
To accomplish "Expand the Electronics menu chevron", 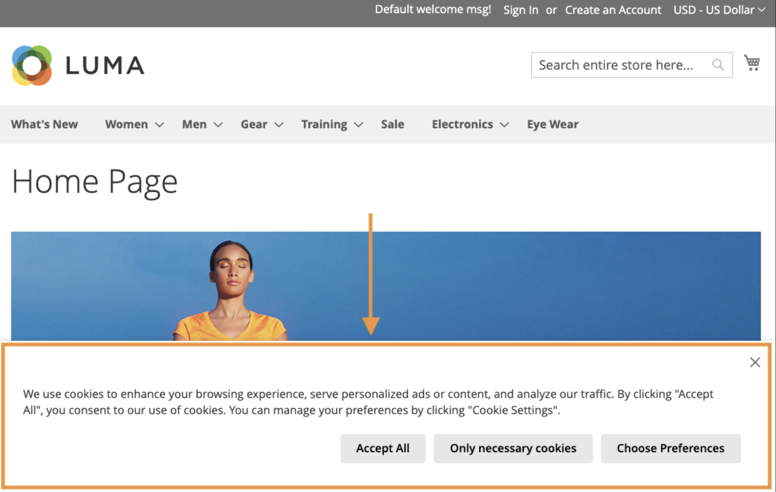I will (505, 125).
